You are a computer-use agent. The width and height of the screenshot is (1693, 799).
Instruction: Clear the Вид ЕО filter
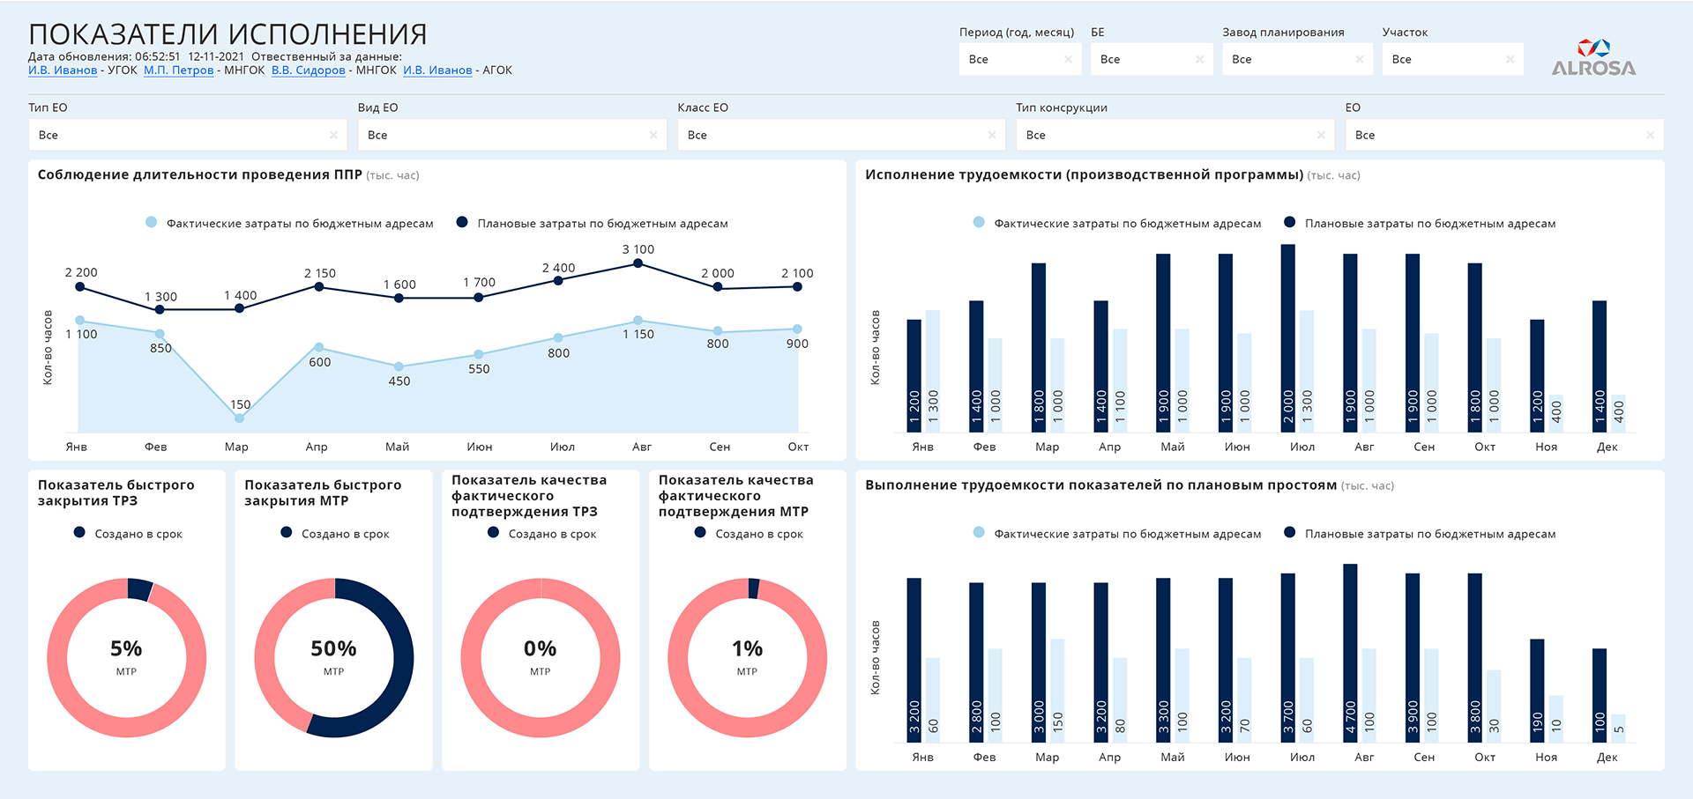[x=653, y=136]
